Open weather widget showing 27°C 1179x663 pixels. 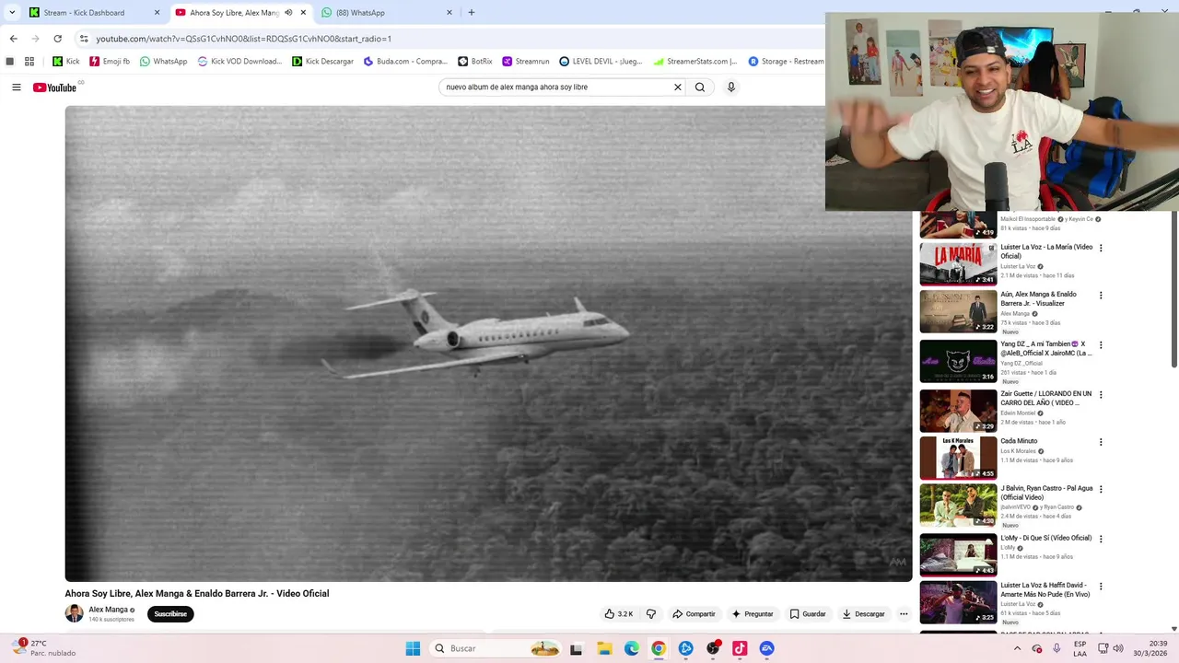42,648
